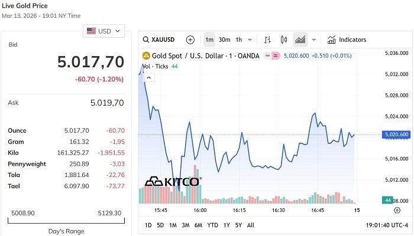Select the 5D date range tab

160,225
